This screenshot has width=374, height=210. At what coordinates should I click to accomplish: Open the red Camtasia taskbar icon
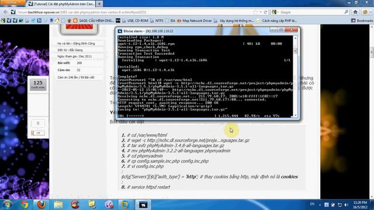[75, 205]
